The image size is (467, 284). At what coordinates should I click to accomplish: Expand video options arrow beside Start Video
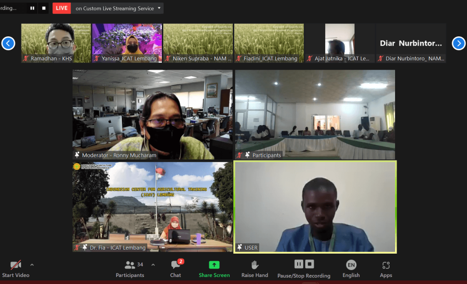(32, 265)
